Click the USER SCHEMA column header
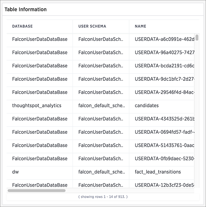The image size is (206, 207). (92, 26)
